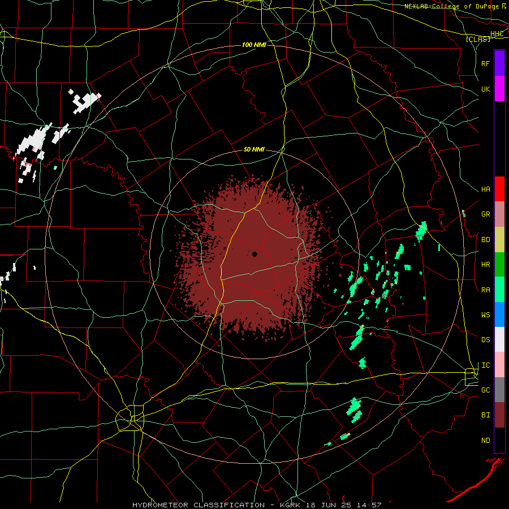509x509 pixels.
Task: Click the "HR" legend label
Action: [486, 265]
